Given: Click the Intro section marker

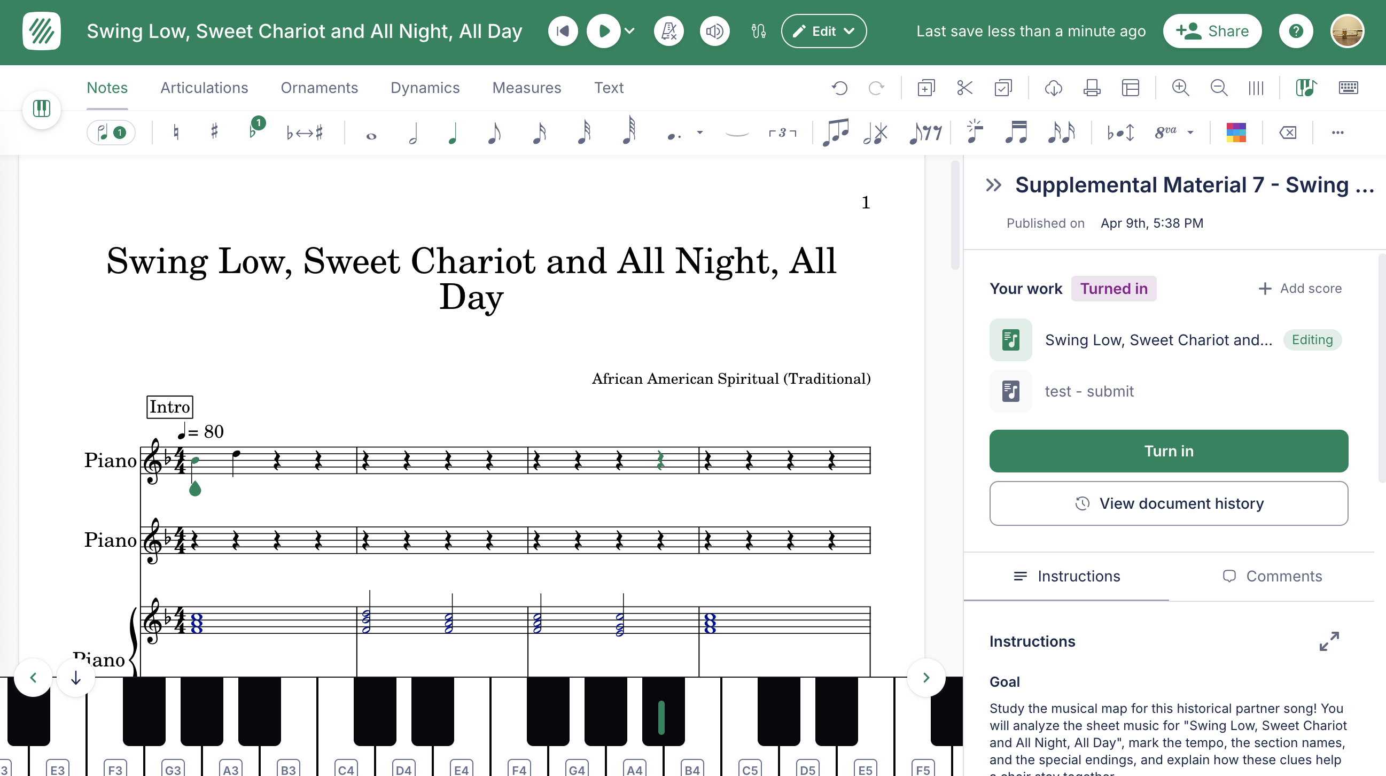Looking at the screenshot, I should (x=169, y=407).
